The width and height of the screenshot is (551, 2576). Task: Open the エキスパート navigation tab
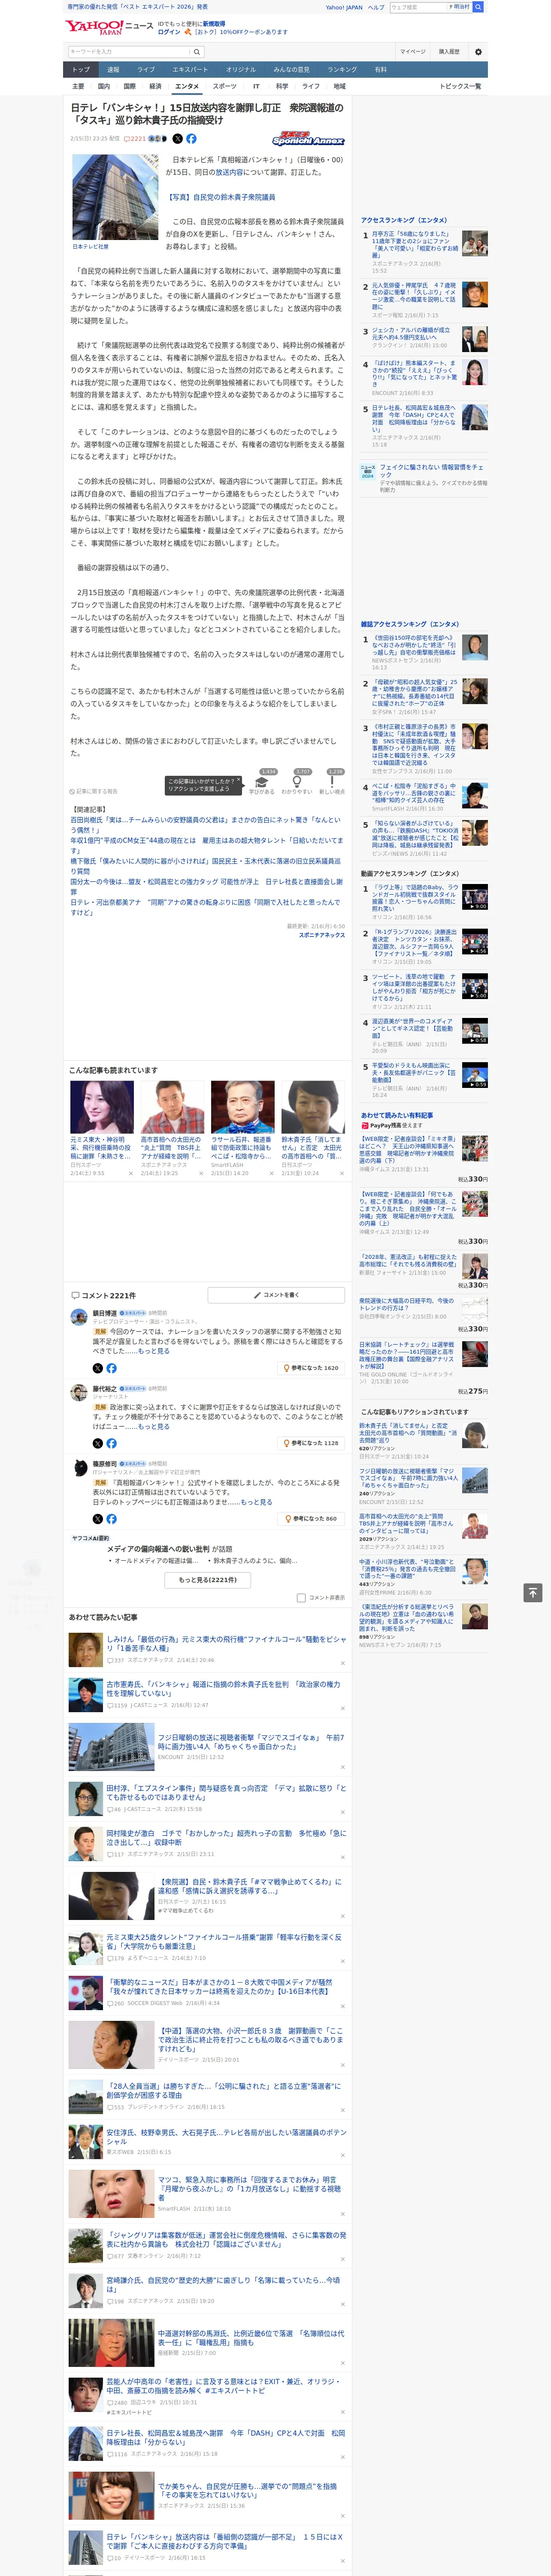(x=190, y=70)
